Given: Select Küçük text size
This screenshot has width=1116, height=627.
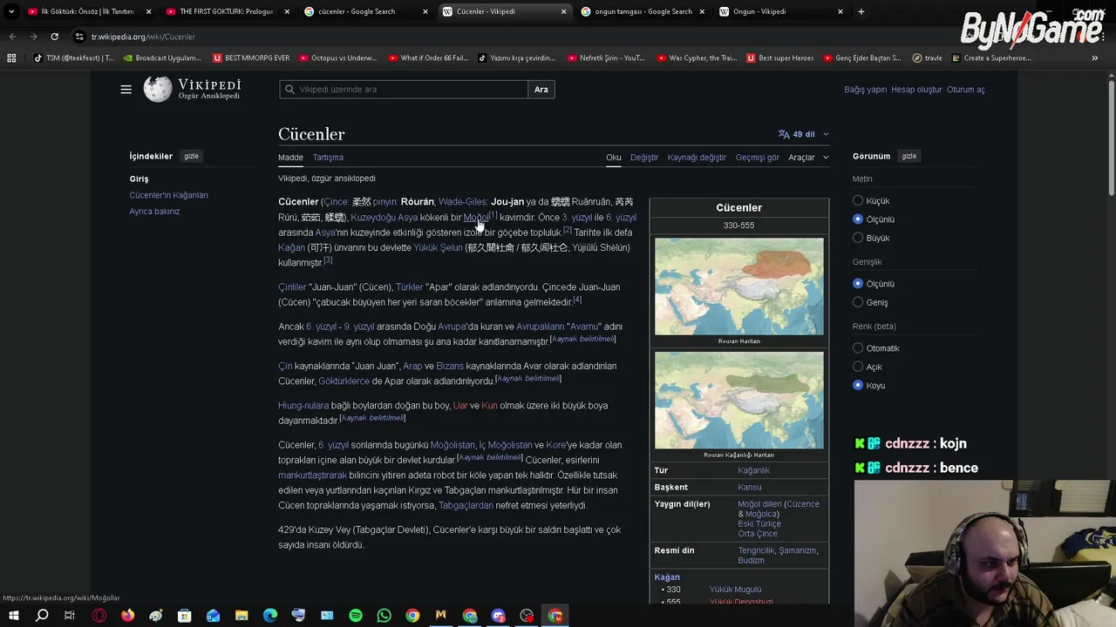Looking at the screenshot, I should [858, 200].
